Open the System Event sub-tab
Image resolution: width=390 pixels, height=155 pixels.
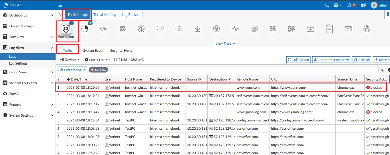(93, 50)
